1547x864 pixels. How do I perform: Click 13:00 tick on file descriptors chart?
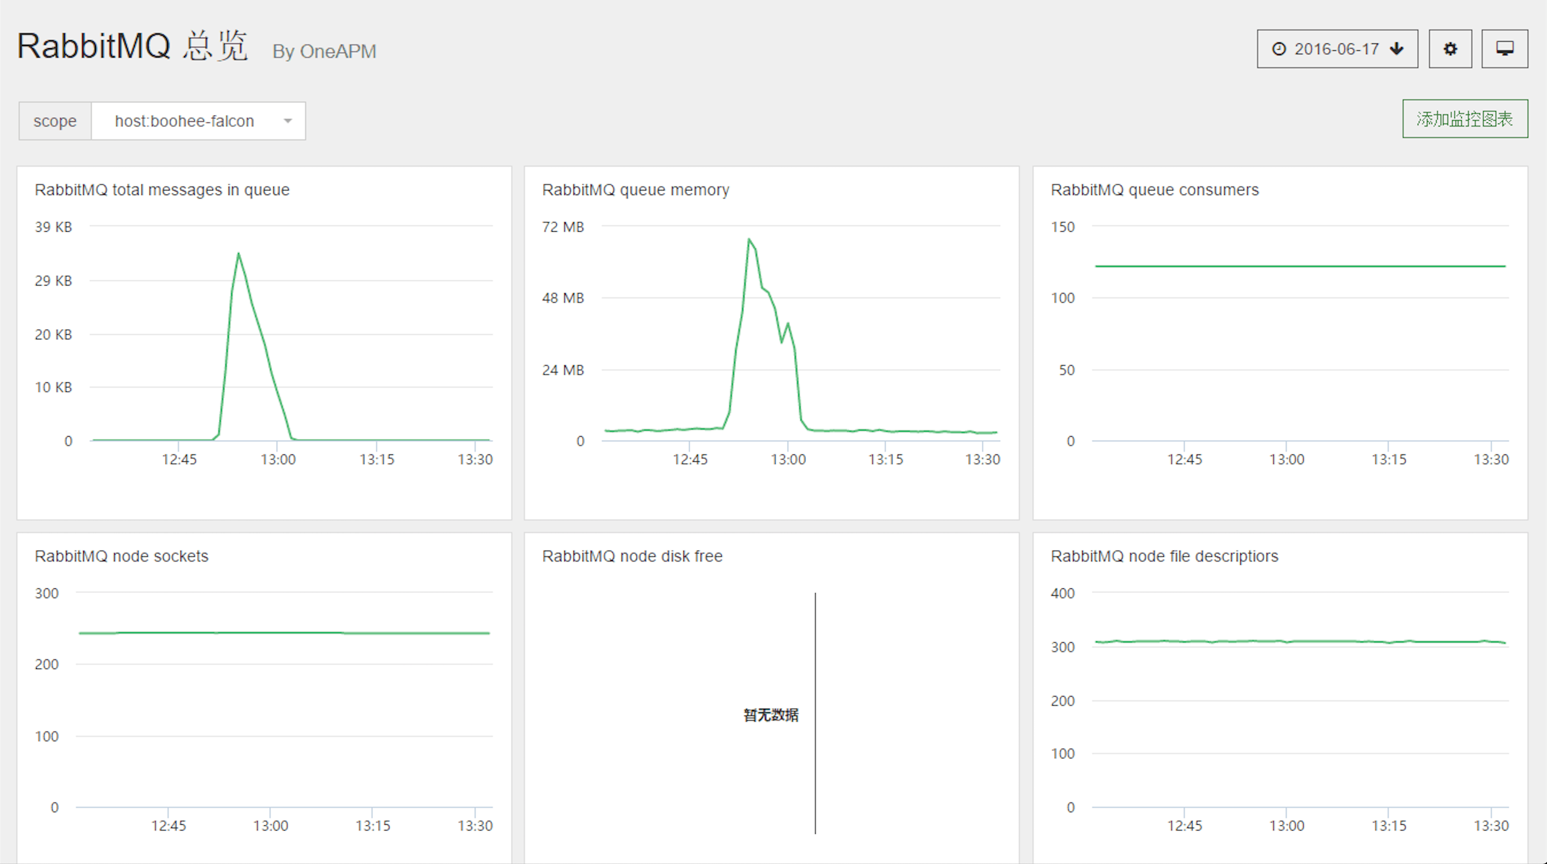tap(1286, 826)
